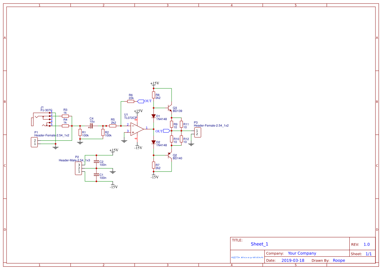Image resolution: width=382 pixels, height=270 pixels.
Task: Select resistor R6 22k
Action: coord(131,101)
